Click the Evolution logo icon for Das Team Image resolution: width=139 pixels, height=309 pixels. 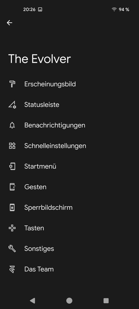click(x=12, y=269)
